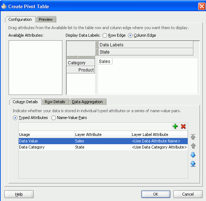The image size is (206, 201).
Task: Select the Data Value table row
Action: [103, 141]
